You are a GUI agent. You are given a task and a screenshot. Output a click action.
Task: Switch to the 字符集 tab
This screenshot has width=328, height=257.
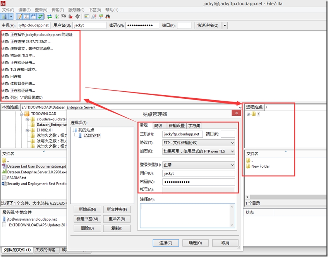tap(194, 126)
